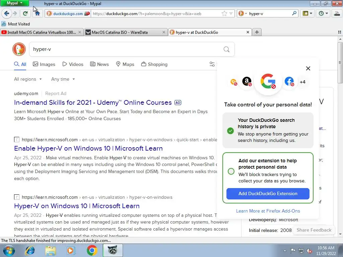Close the personal data popup
The width and height of the screenshot is (343, 257).
(308, 68)
